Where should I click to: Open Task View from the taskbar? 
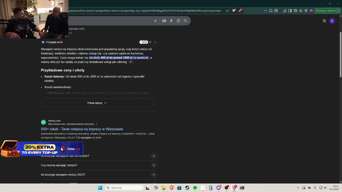pyautogui.click(x=147, y=188)
